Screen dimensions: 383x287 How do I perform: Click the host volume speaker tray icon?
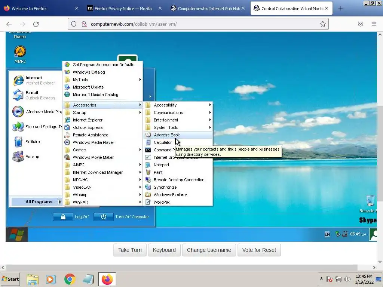[347, 279]
